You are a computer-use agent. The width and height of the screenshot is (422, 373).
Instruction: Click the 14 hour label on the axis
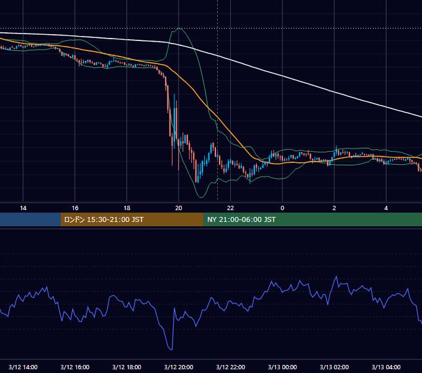click(23, 208)
